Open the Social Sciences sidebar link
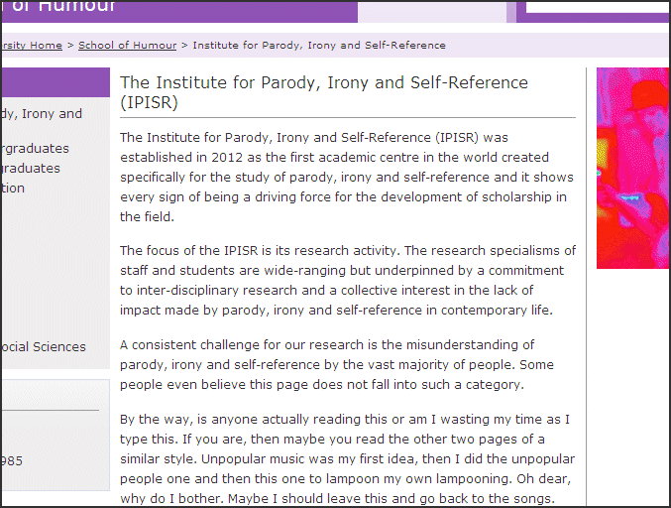The image size is (671, 508). 44,347
